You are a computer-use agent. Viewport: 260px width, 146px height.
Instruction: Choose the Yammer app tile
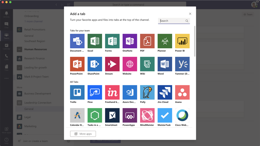click(182, 64)
